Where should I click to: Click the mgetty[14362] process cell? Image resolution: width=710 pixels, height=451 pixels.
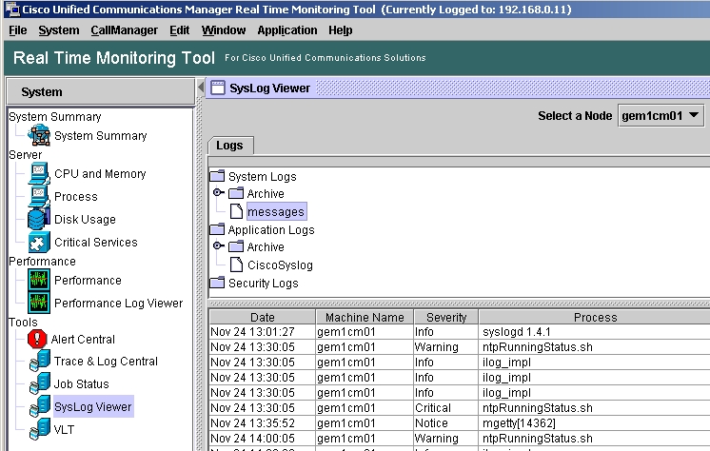(x=595, y=422)
